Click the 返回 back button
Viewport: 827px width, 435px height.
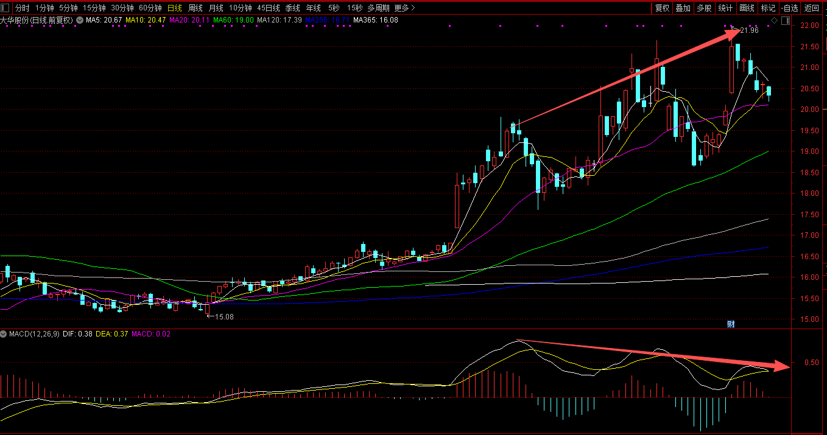point(812,8)
